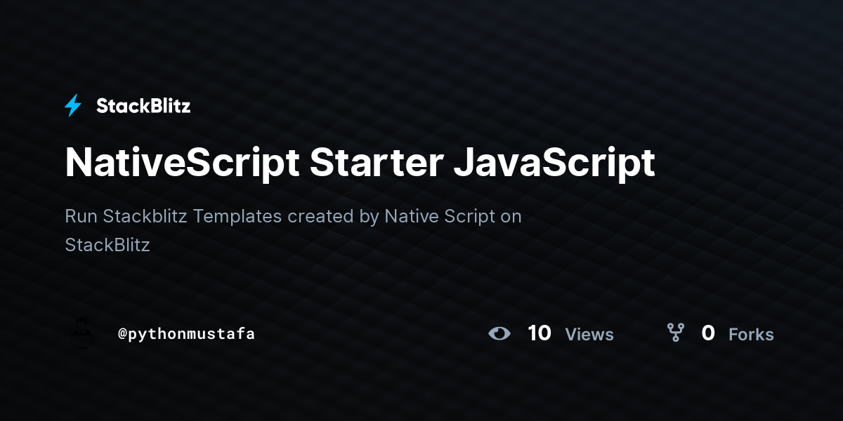Click the Run Stackblitz Templates subtitle

click(293, 216)
